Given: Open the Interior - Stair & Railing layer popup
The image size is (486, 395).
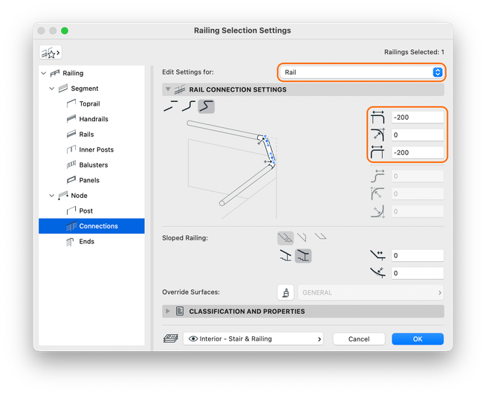Looking at the screenshot, I should coord(253,339).
